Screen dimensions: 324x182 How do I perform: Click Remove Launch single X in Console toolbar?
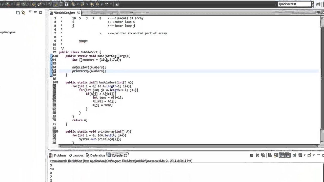[257, 155]
